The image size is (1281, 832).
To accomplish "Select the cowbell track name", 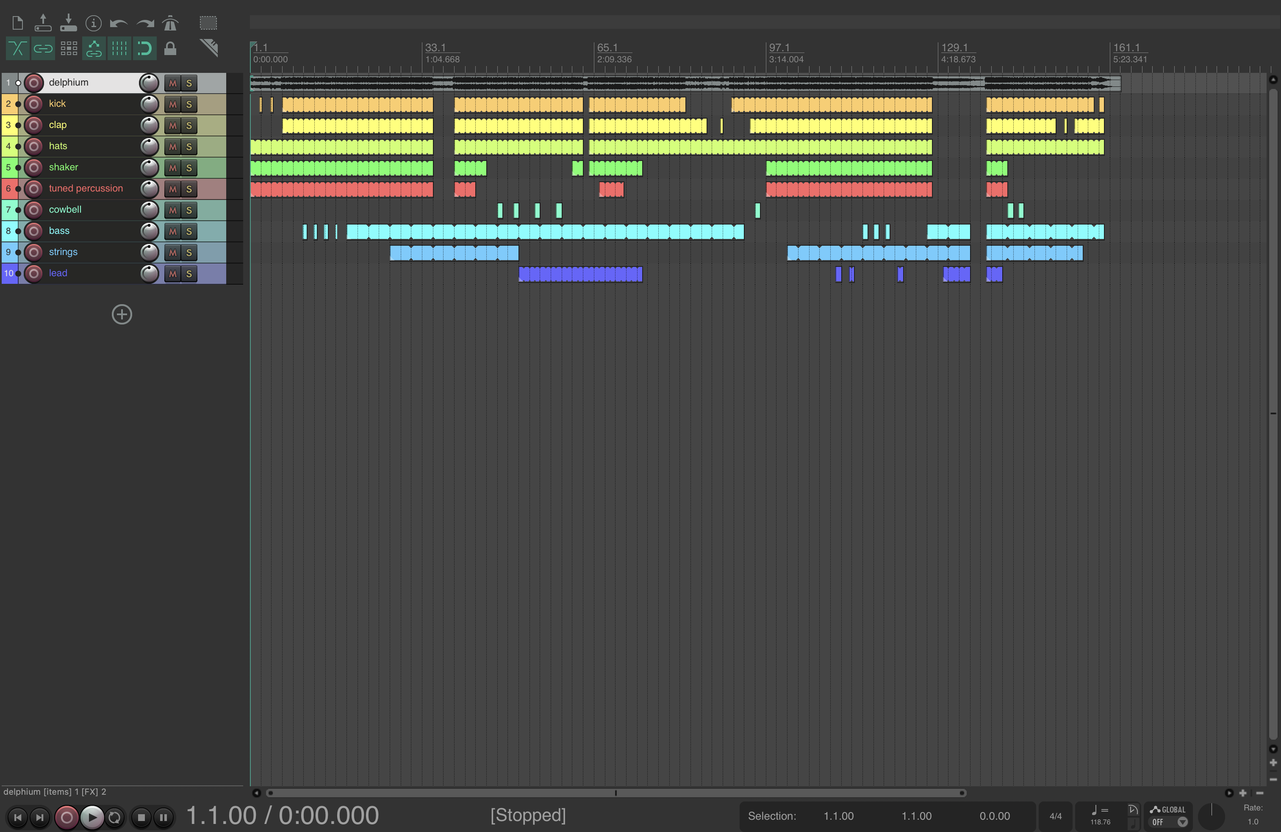I will (65, 209).
